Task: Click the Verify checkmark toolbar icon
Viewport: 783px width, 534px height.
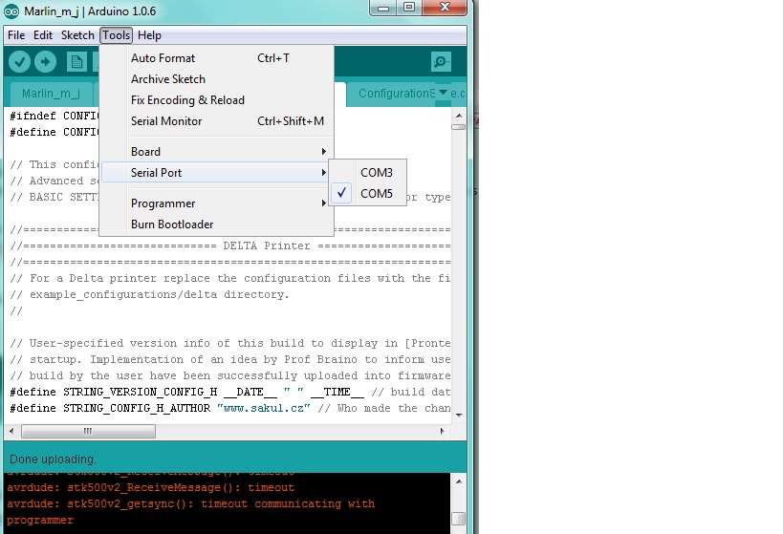Action: click(x=19, y=62)
